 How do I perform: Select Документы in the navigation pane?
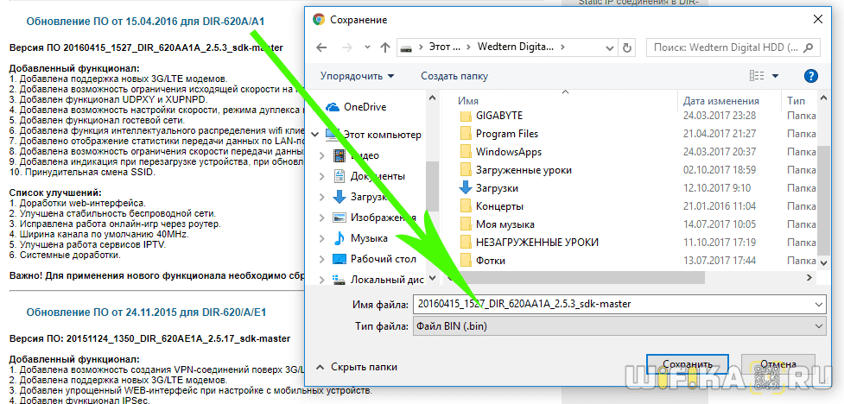click(378, 176)
